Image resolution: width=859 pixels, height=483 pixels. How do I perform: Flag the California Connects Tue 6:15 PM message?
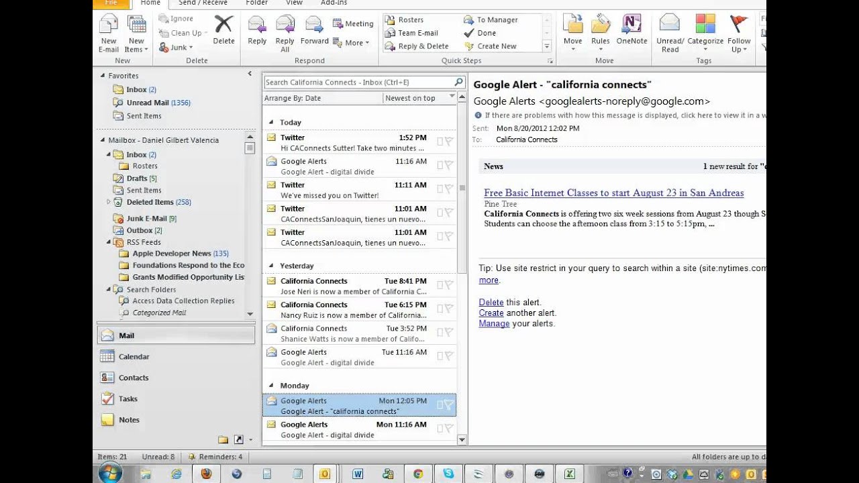pyautogui.click(x=449, y=309)
